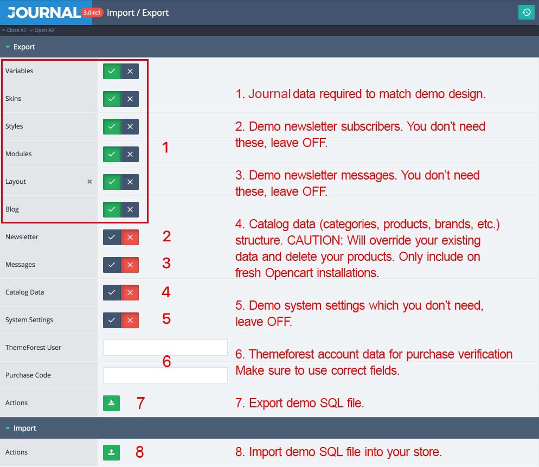Click the ThemeForest User label
539x467 pixels.
tap(33, 347)
